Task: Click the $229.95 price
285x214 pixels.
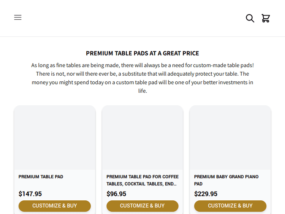Action: pyautogui.click(x=206, y=194)
